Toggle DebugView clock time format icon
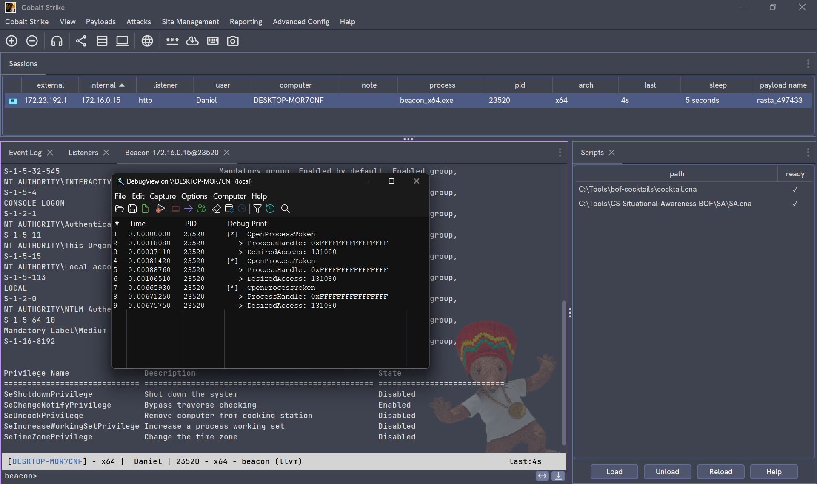Screen dimensions: 817x484 (242, 209)
